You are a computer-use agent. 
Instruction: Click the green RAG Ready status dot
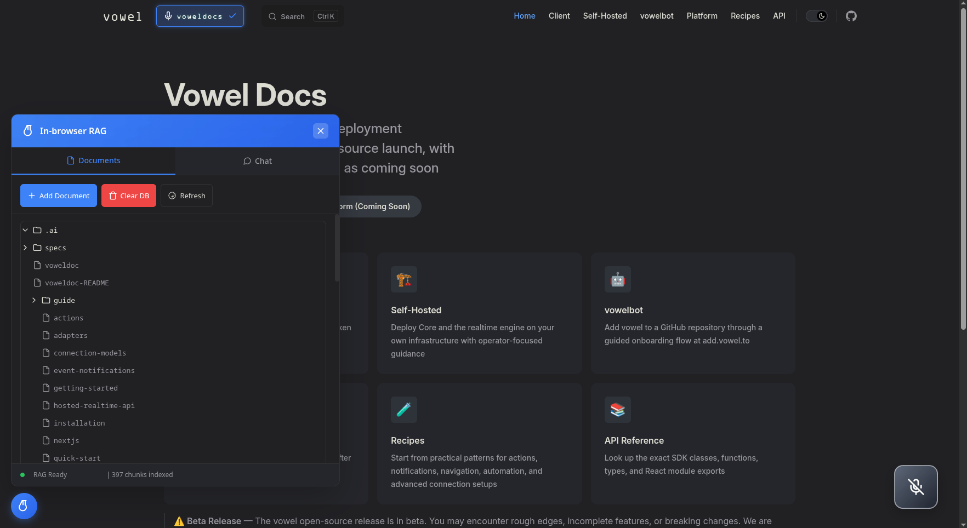(22, 475)
